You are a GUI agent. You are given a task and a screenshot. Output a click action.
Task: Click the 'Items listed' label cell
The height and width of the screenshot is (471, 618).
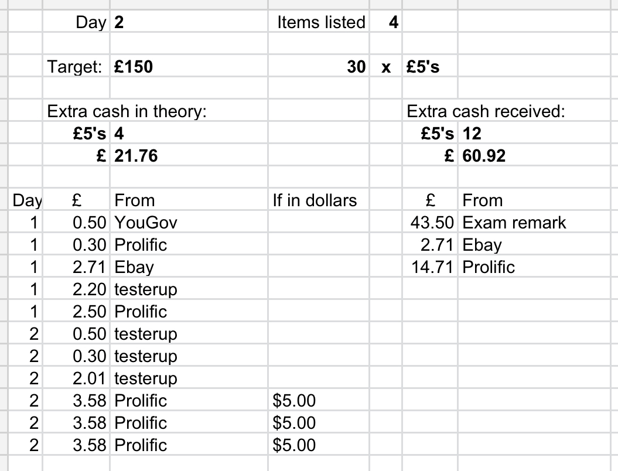[x=320, y=22]
